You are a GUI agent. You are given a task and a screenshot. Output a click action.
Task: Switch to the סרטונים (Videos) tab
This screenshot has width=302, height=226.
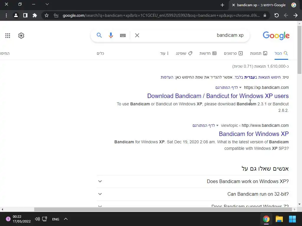point(233,53)
